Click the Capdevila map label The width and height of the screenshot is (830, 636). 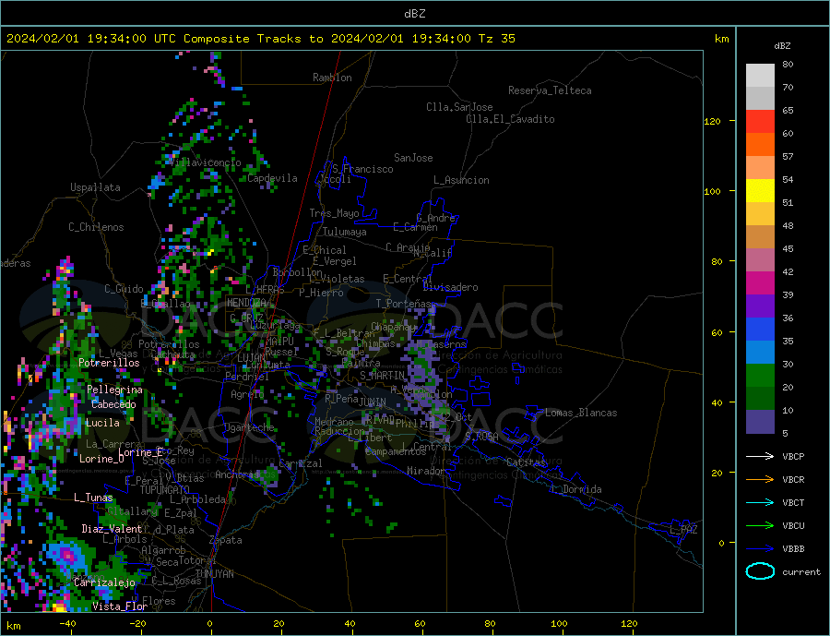pos(272,178)
